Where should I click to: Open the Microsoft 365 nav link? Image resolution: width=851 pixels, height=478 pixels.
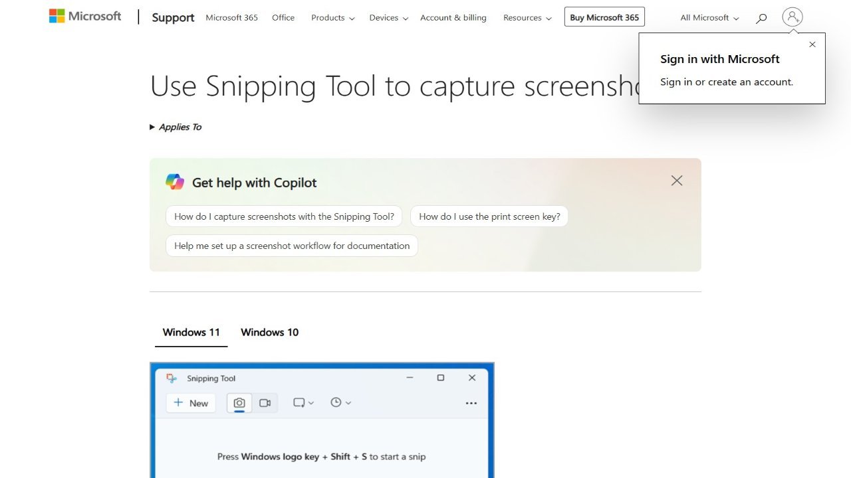[232, 18]
